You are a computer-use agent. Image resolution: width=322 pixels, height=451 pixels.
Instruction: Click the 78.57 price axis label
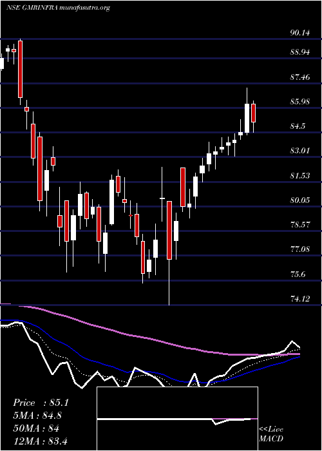tap(300, 224)
